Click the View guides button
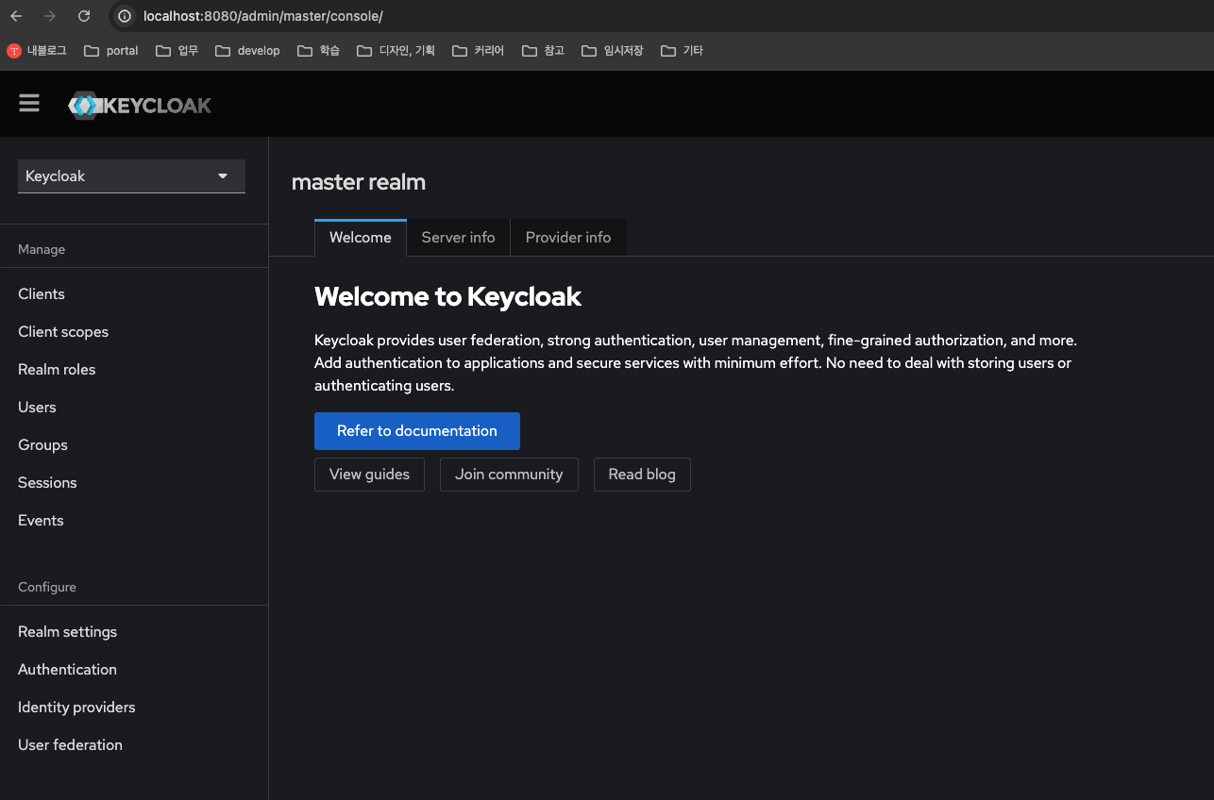This screenshot has width=1214, height=800. pos(369,475)
